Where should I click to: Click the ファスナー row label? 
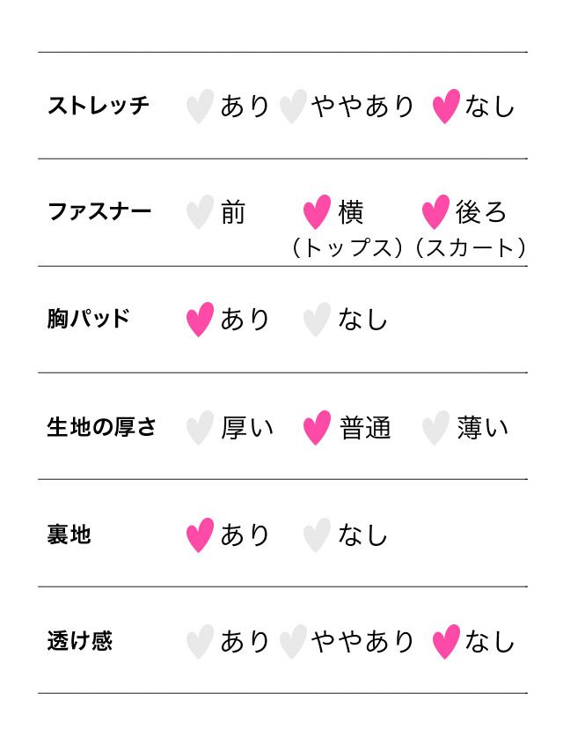[99, 212]
